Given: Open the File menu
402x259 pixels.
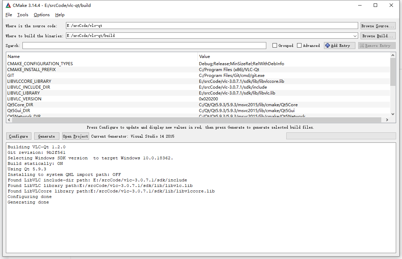Looking at the screenshot, I should (x=9, y=15).
